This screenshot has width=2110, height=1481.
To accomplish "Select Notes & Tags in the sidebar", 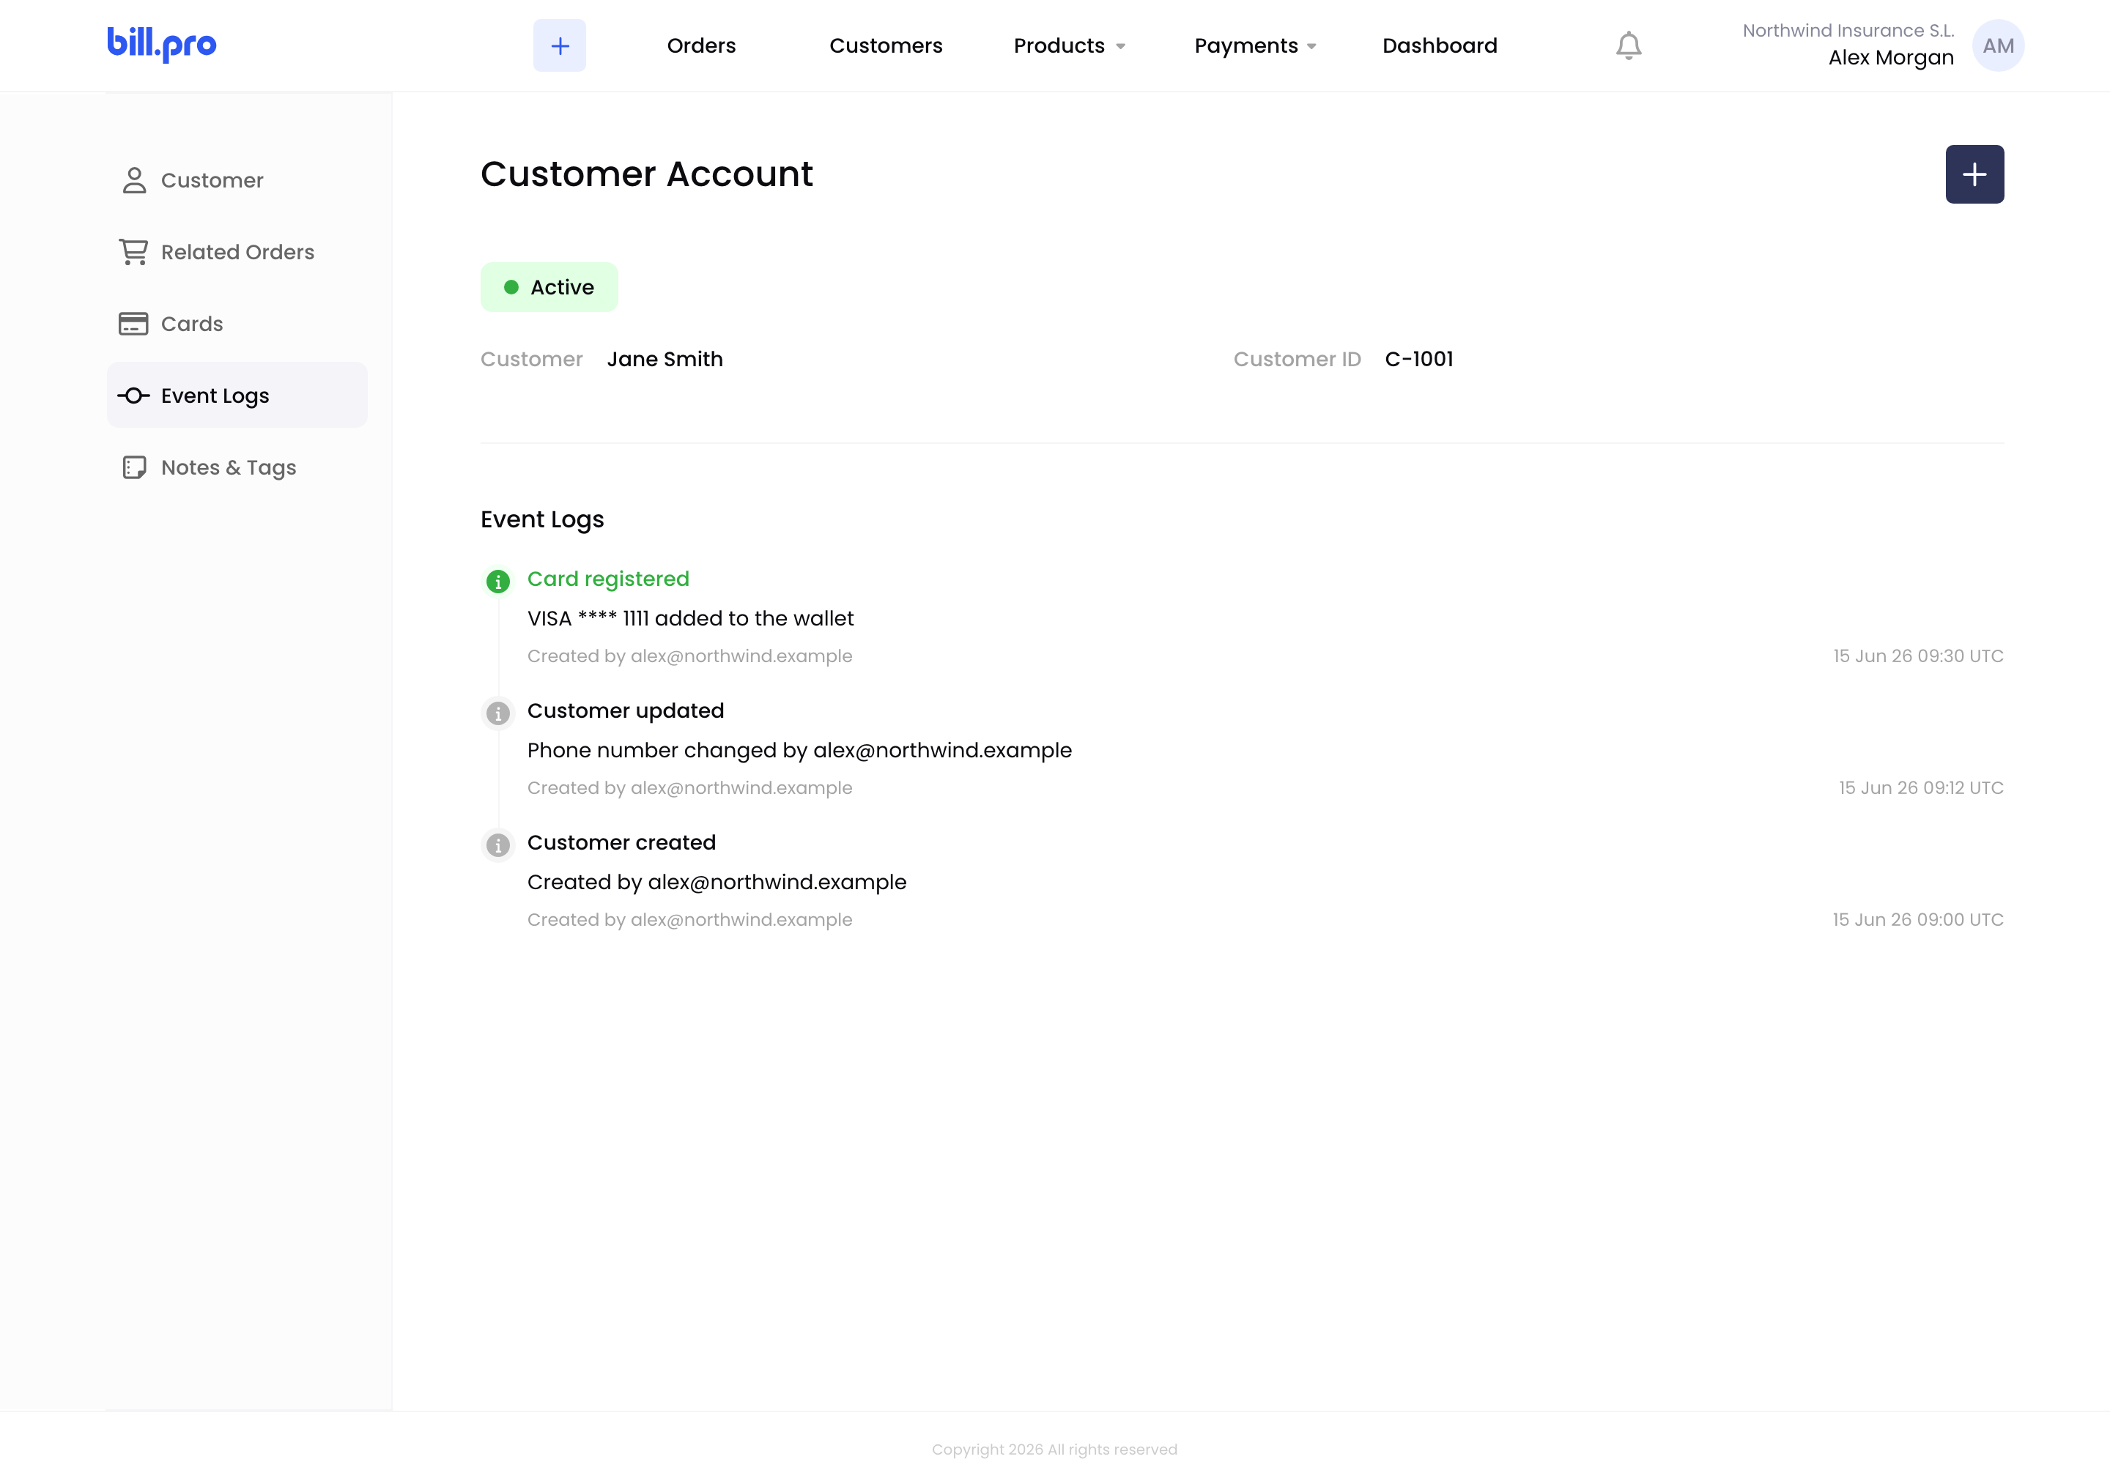I will [x=237, y=467].
